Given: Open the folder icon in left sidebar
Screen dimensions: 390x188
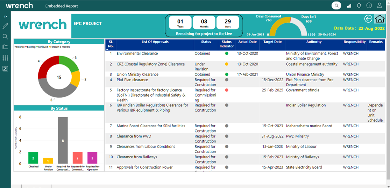Looking at the screenshot, I should pyautogui.click(x=5, y=47).
